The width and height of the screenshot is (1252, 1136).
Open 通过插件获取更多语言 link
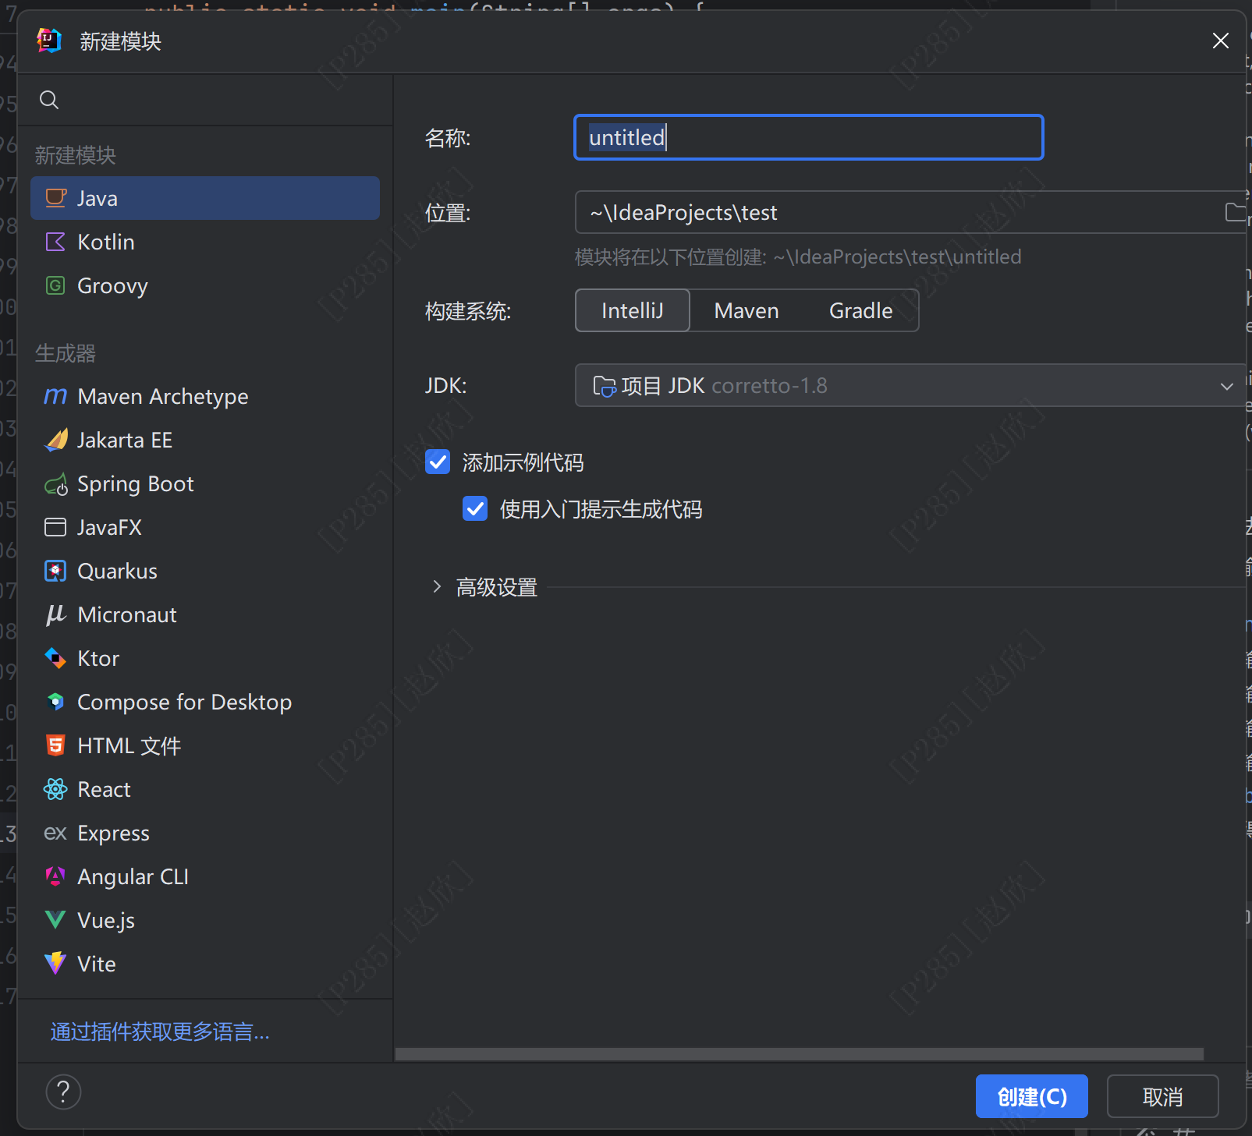(x=160, y=1032)
